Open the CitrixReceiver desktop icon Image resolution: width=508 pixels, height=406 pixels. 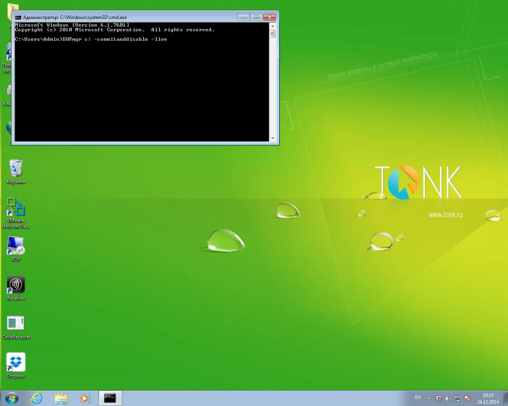(x=15, y=327)
